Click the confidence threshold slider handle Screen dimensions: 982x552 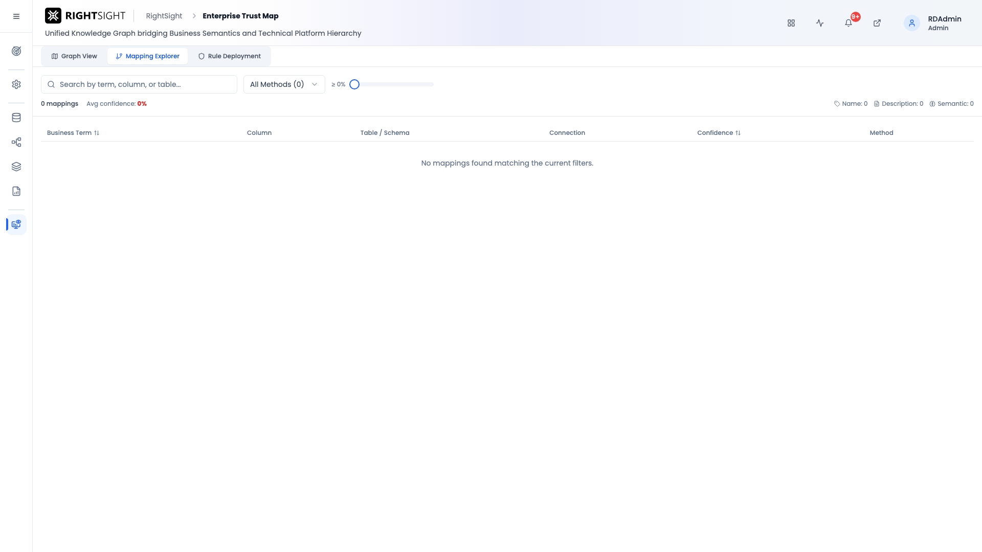tap(354, 84)
